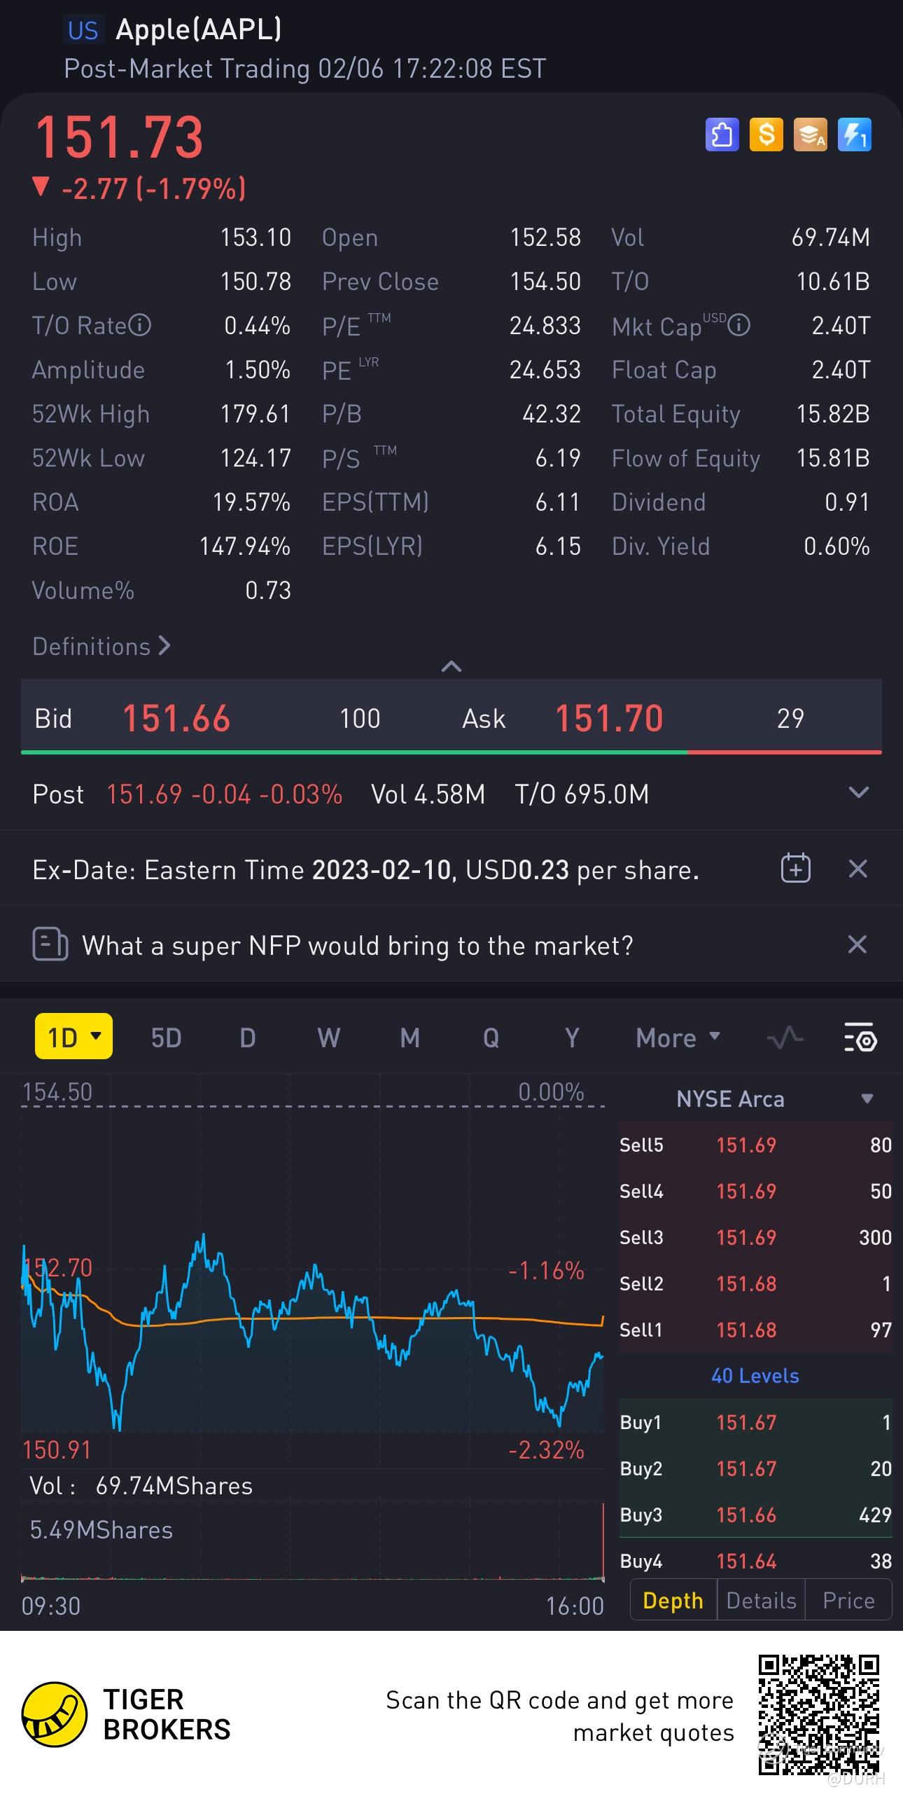Open the T/O Rate info icon
This screenshot has width=903, height=1799.
point(140,325)
